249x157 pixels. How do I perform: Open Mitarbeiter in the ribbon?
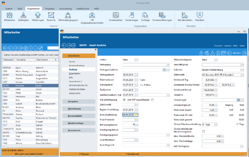click(9, 17)
